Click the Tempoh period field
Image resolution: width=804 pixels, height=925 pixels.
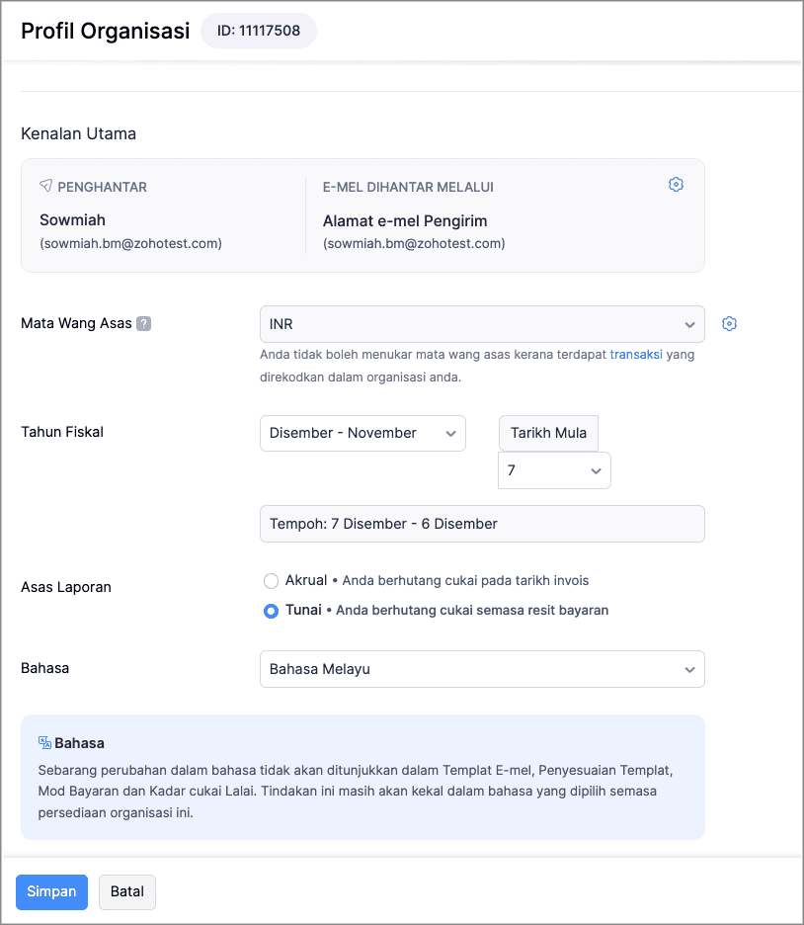[x=482, y=524]
